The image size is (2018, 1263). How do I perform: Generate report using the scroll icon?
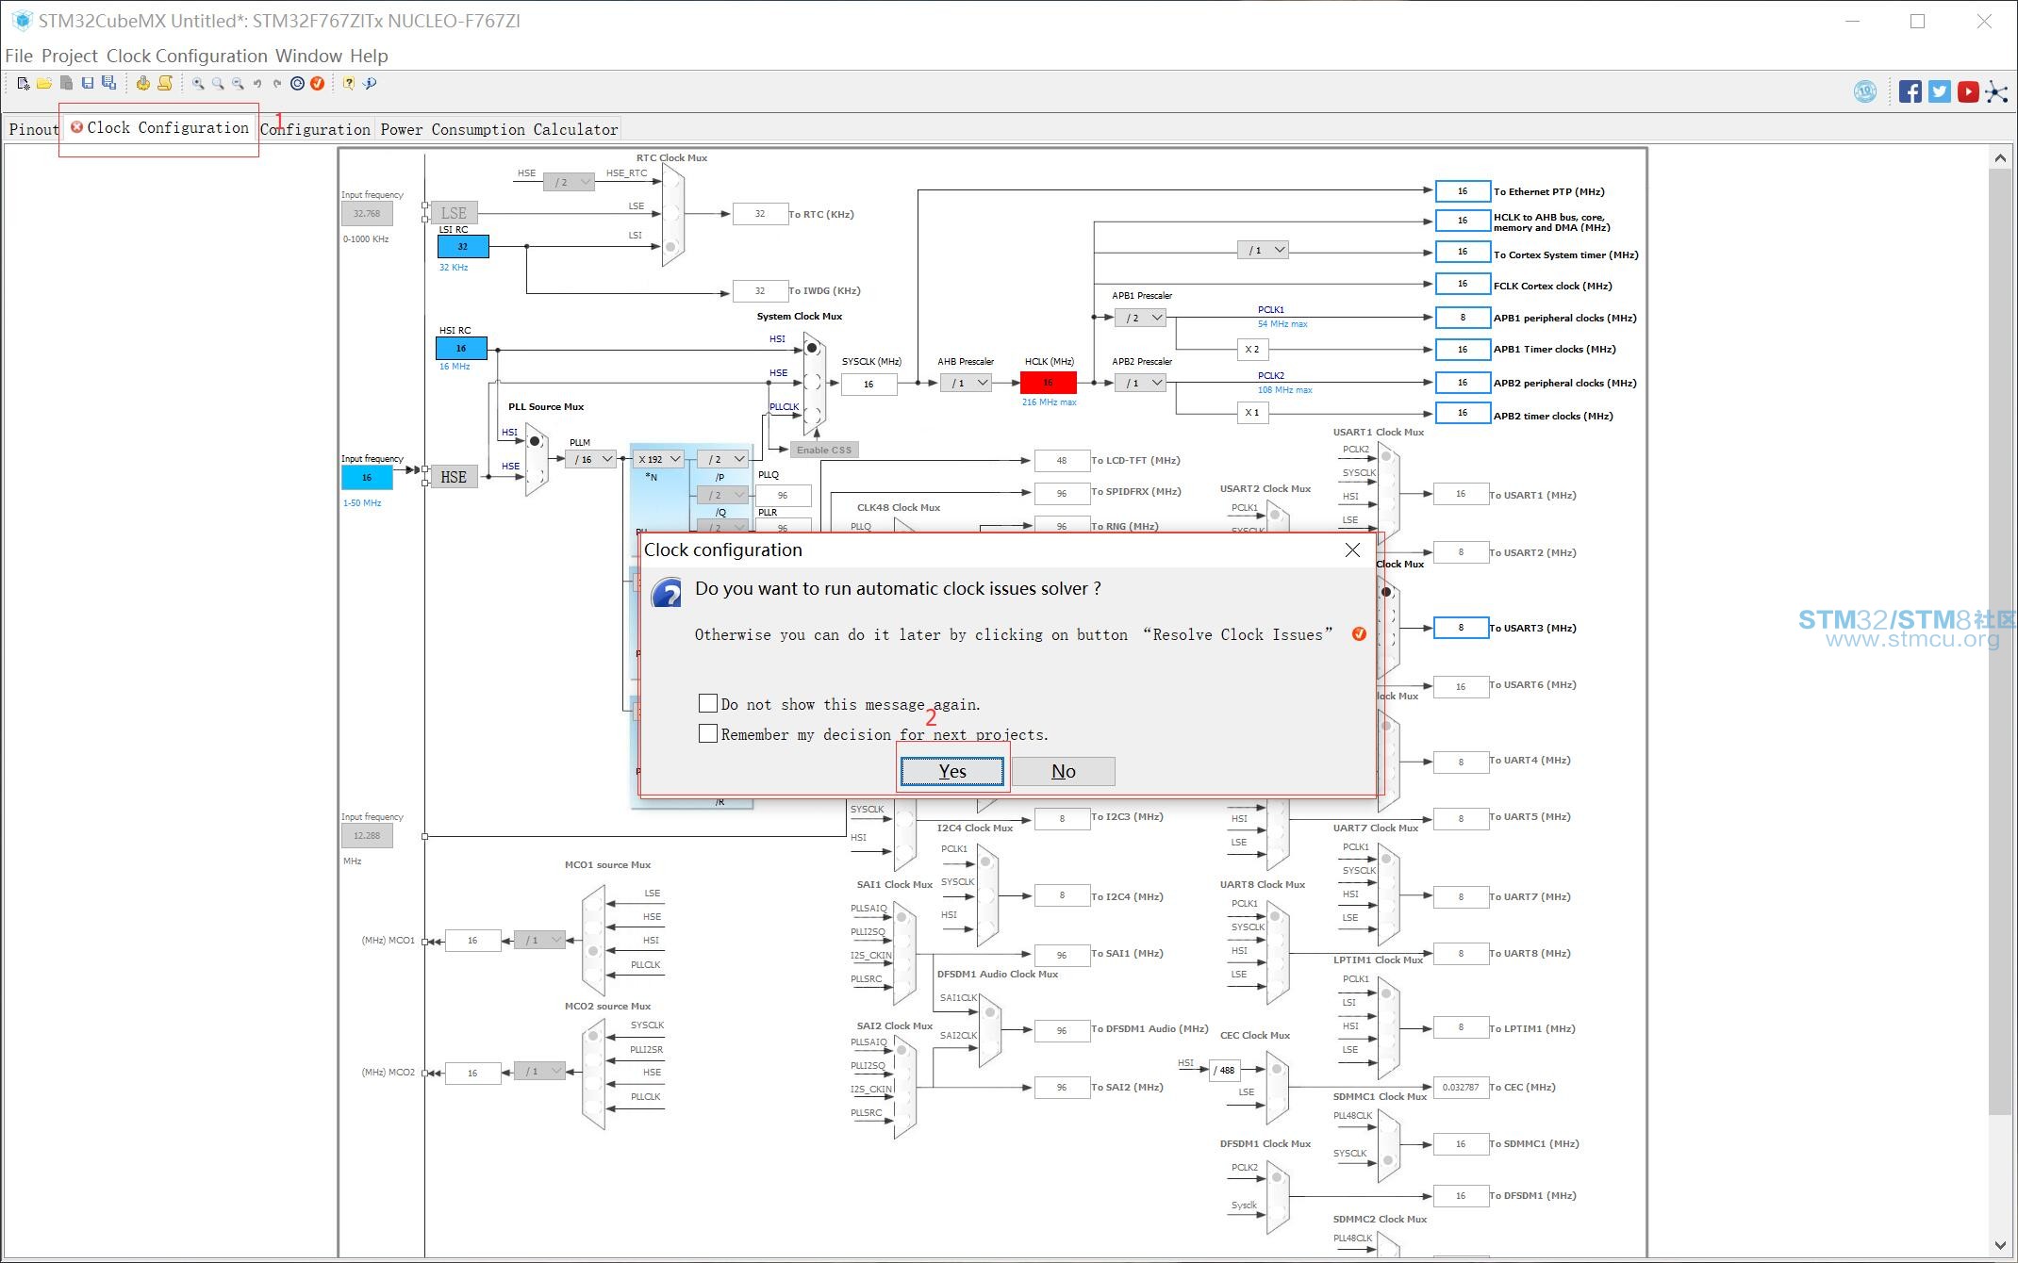tap(165, 84)
